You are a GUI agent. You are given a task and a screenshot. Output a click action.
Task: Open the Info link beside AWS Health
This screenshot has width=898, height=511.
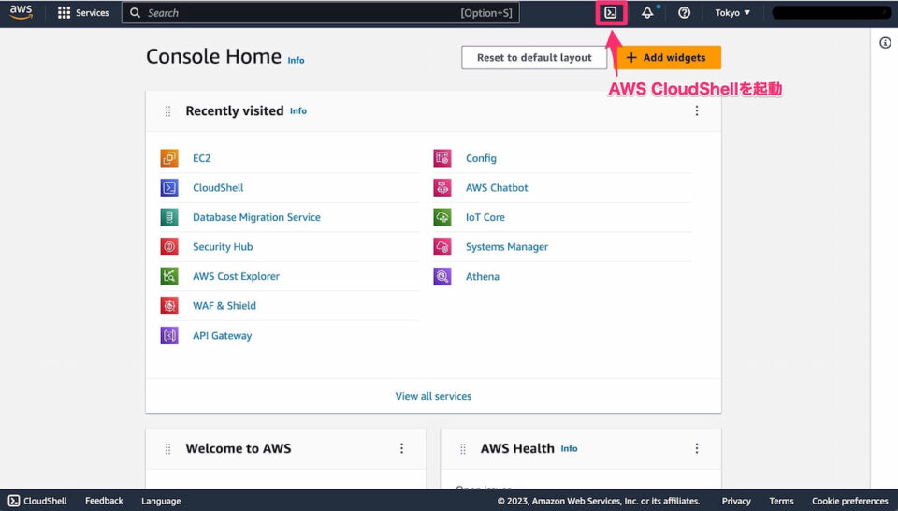570,448
